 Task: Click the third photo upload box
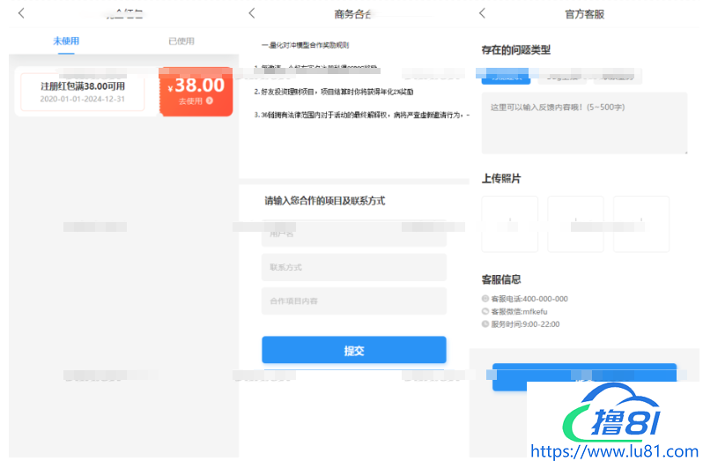[641, 224]
